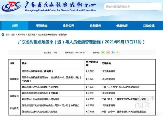Open the 健康教育 navigation menu
This screenshot has width=163, height=116.
(x=122, y=26)
